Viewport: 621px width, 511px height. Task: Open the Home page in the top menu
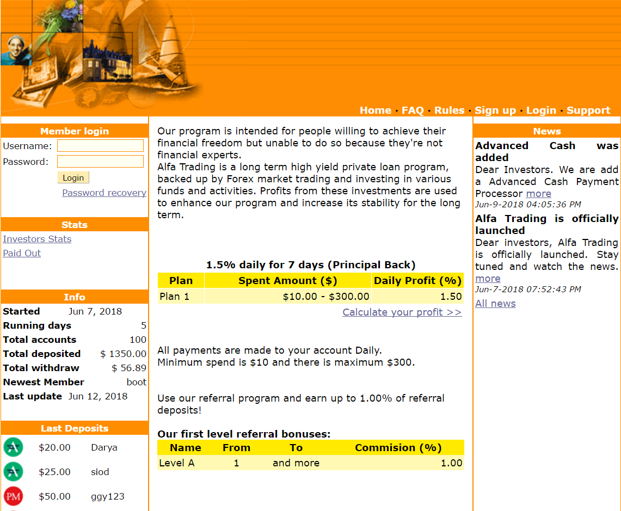pos(376,110)
